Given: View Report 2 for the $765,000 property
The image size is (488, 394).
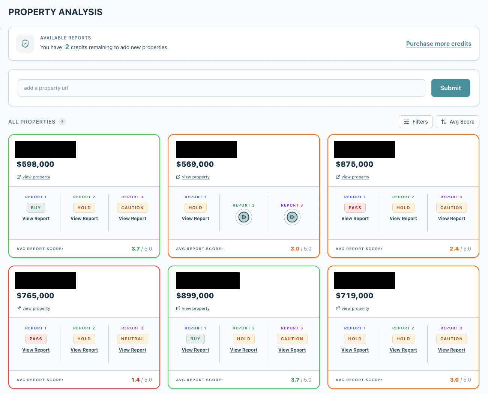Looking at the screenshot, I should [84, 350].
